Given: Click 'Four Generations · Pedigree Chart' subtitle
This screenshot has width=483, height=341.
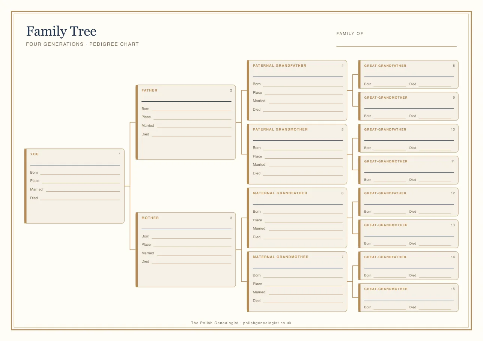Looking at the screenshot, I should (82, 44).
